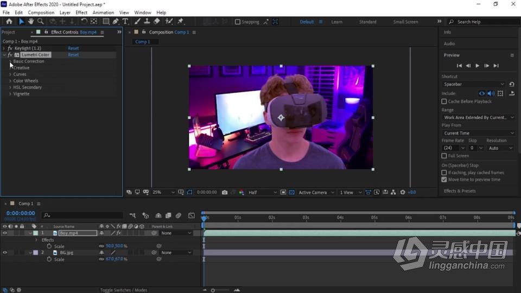Screen dimensions: 521x293
Task: Check If caching, play cached frames
Action: tap(444, 173)
